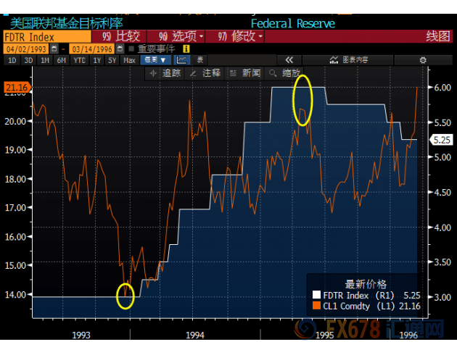Click the Federal Reserve heading text
The height and width of the screenshot is (355, 457).
[292, 24]
